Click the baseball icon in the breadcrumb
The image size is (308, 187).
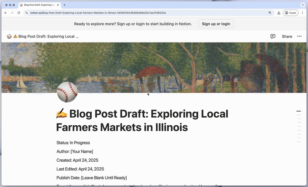click(9, 36)
